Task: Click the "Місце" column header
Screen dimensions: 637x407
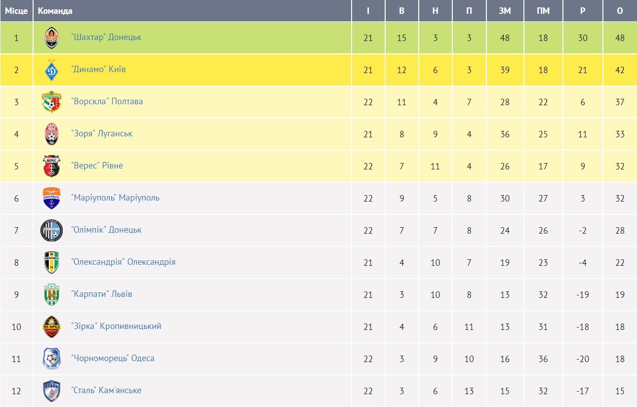Action: tap(16, 11)
